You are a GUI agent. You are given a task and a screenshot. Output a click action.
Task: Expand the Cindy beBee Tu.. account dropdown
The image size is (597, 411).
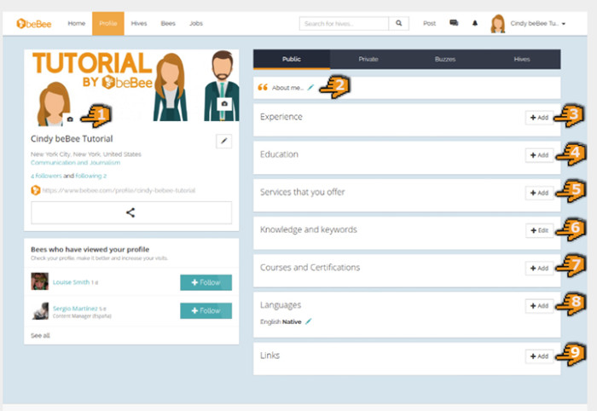(x=537, y=24)
